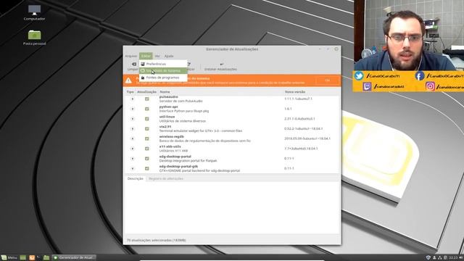Click the update manager shield tray icon
464x261 pixels.
click(x=428, y=258)
